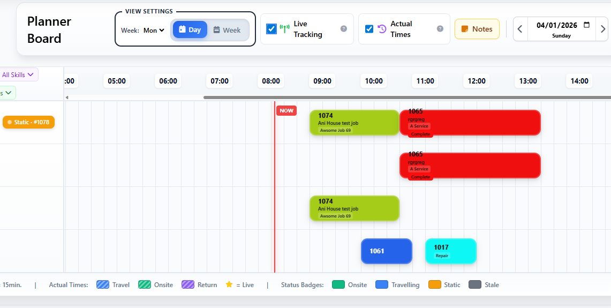The width and height of the screenshot is (611, 308).
Task: Go to the next day
Action: click(x=603, y=29)
